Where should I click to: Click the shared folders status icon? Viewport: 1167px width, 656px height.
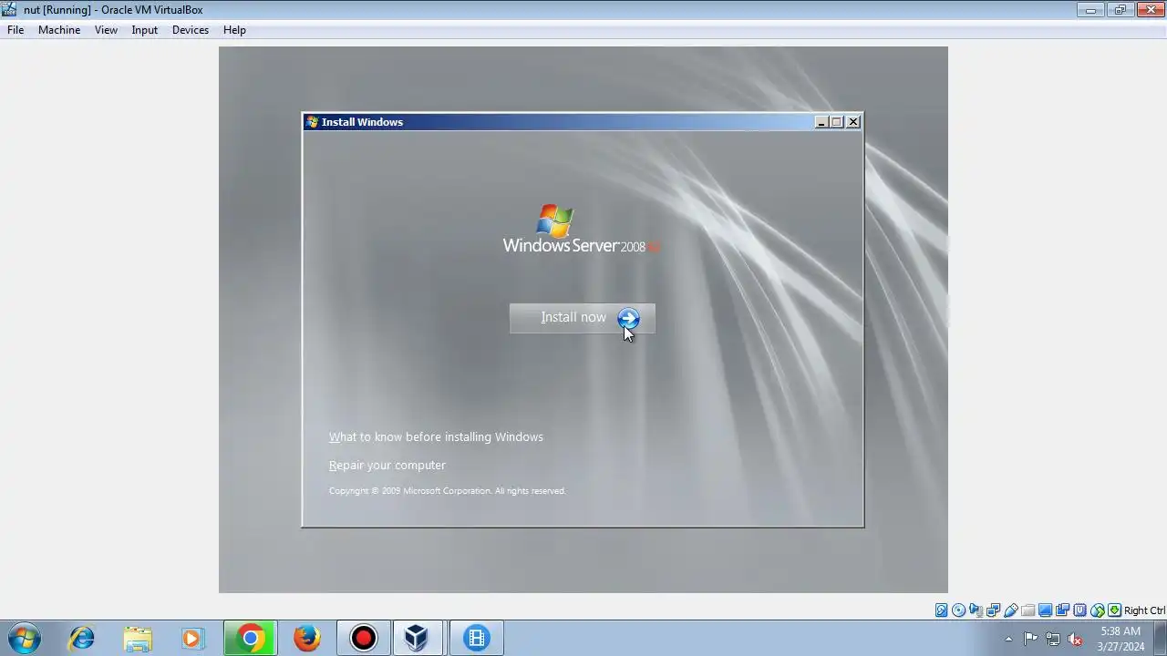(x=1028, y=610)
